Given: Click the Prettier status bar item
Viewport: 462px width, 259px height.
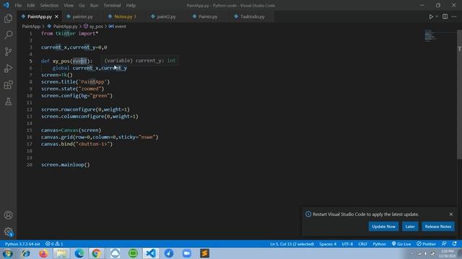Looking at the screenshot, I should (x=426, y=244).
